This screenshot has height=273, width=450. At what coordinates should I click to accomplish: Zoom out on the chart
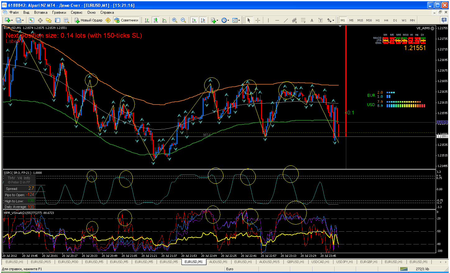tap(183, 20)
